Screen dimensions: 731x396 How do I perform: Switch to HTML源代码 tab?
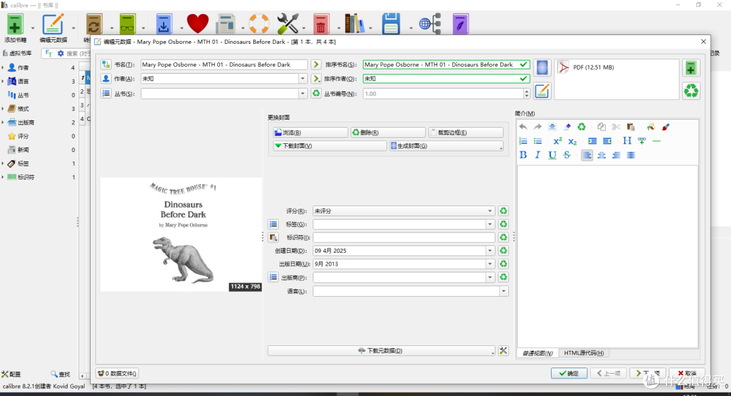click(583, 353)
